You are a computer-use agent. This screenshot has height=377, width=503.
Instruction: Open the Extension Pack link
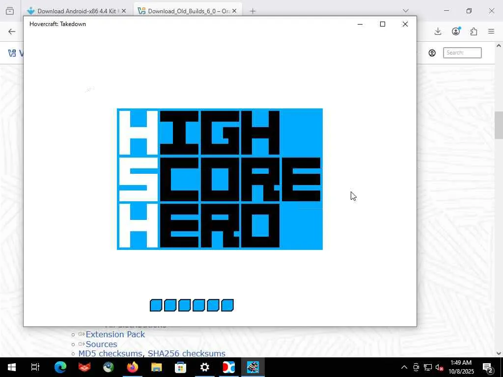115,334
